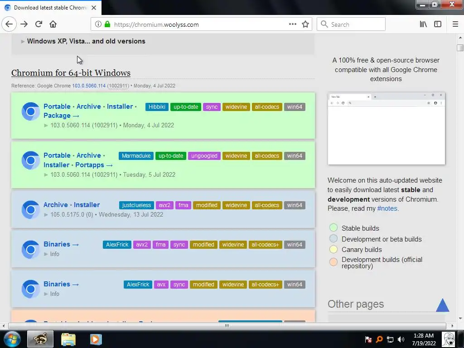This screenshot has height=348, width=464.
Task: Open Portapps link in Marmaduke row
Action: click(94, 165)
